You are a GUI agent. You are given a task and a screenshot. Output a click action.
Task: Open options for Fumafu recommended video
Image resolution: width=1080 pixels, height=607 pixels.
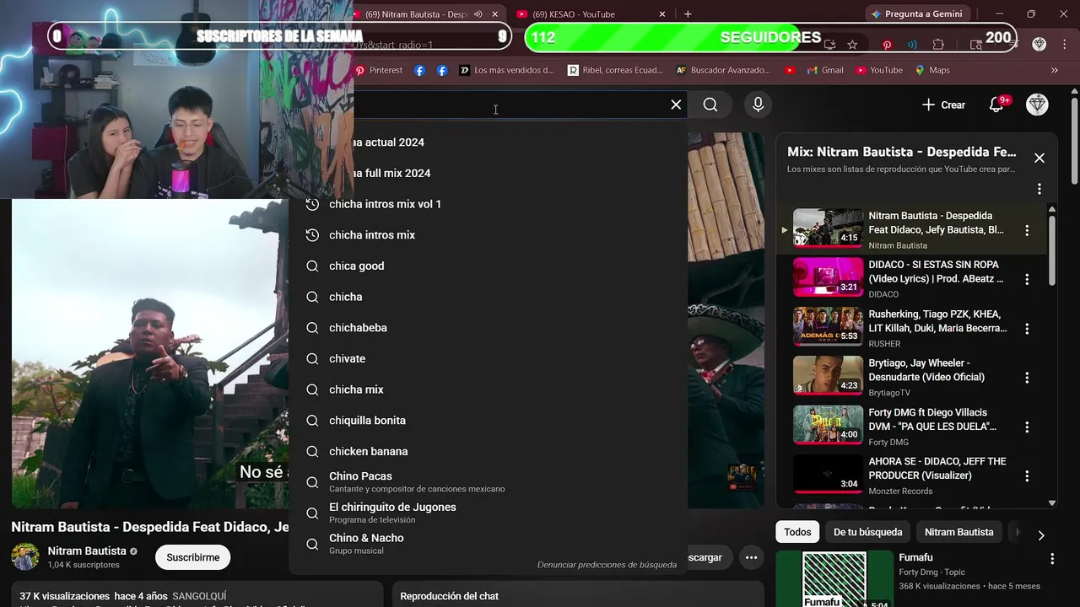tap(1052, 559)
